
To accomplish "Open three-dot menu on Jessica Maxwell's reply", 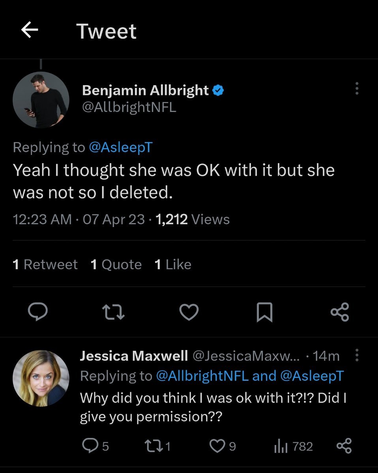I will (x=357, y=356).
